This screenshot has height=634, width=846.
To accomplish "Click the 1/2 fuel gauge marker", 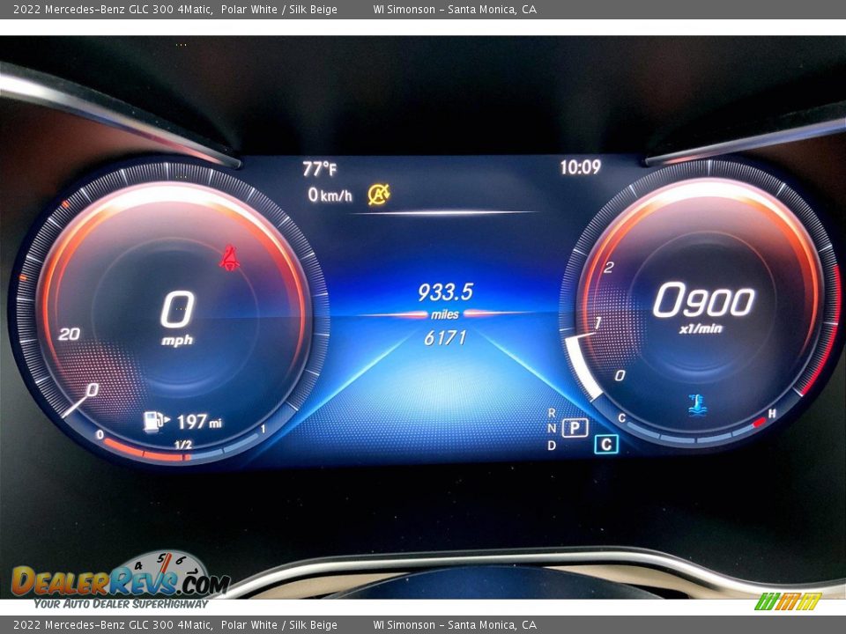I will point(183,445).
